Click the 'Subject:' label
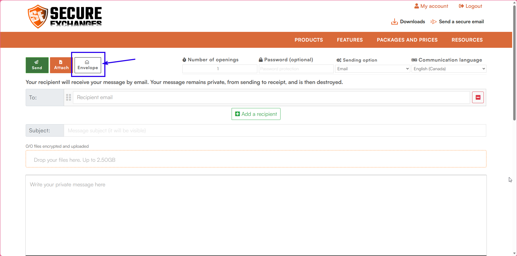Image resolution: width=517 pixels, height=256 pixels. click(39, 130)
